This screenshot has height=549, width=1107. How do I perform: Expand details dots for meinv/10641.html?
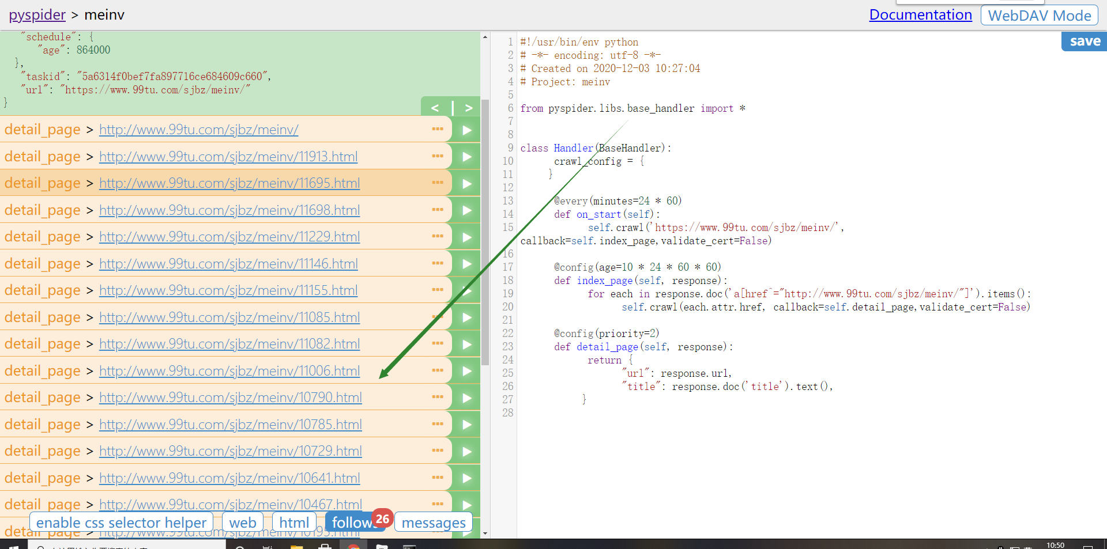(438, 477)
